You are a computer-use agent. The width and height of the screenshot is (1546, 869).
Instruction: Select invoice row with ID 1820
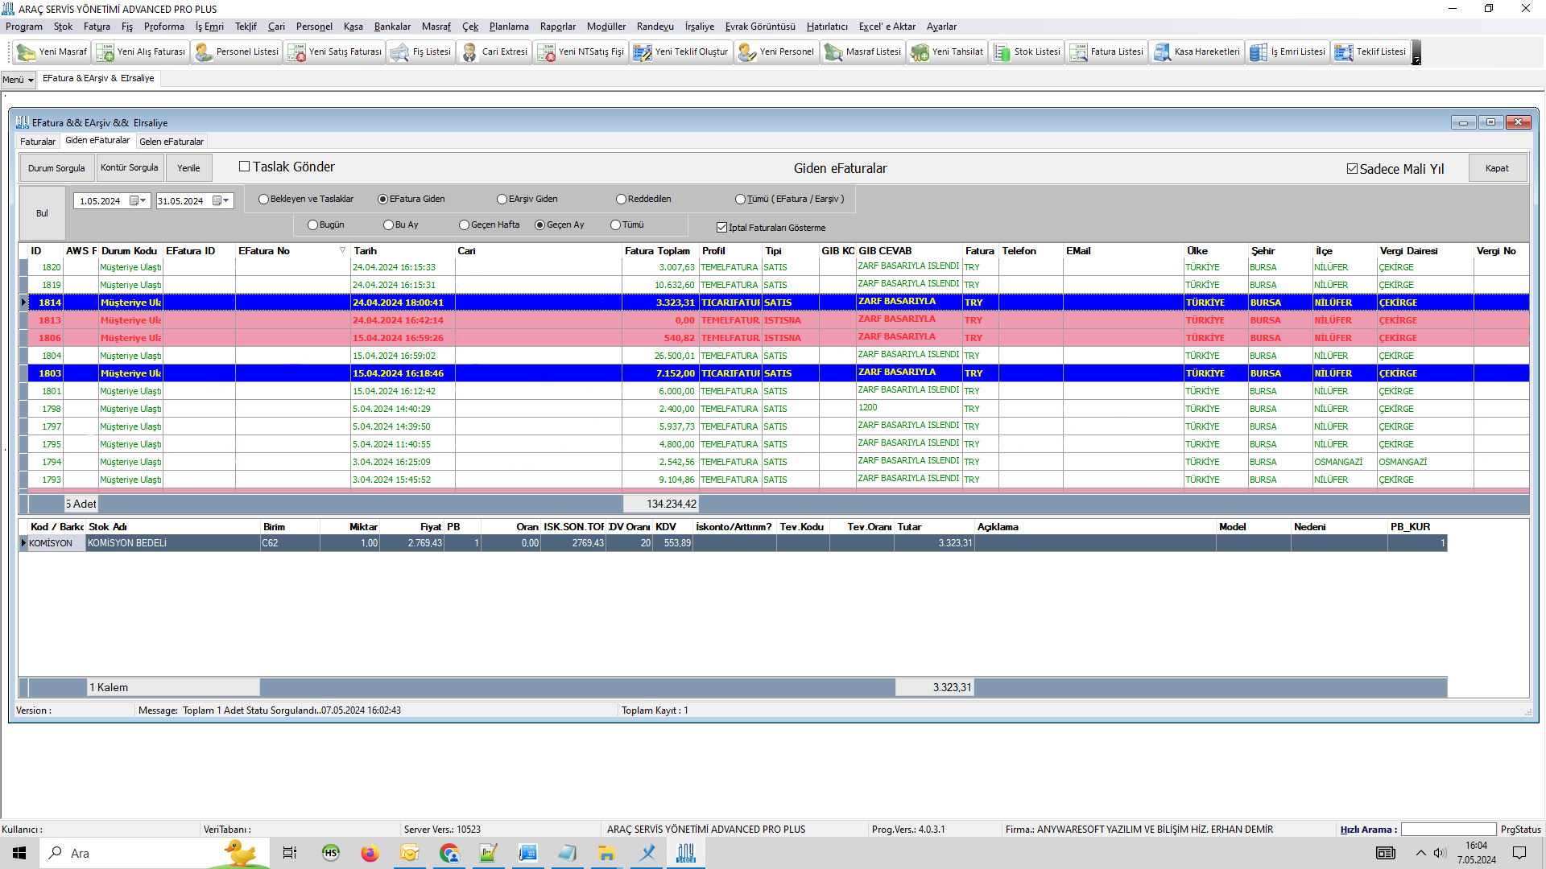[773, 267]
